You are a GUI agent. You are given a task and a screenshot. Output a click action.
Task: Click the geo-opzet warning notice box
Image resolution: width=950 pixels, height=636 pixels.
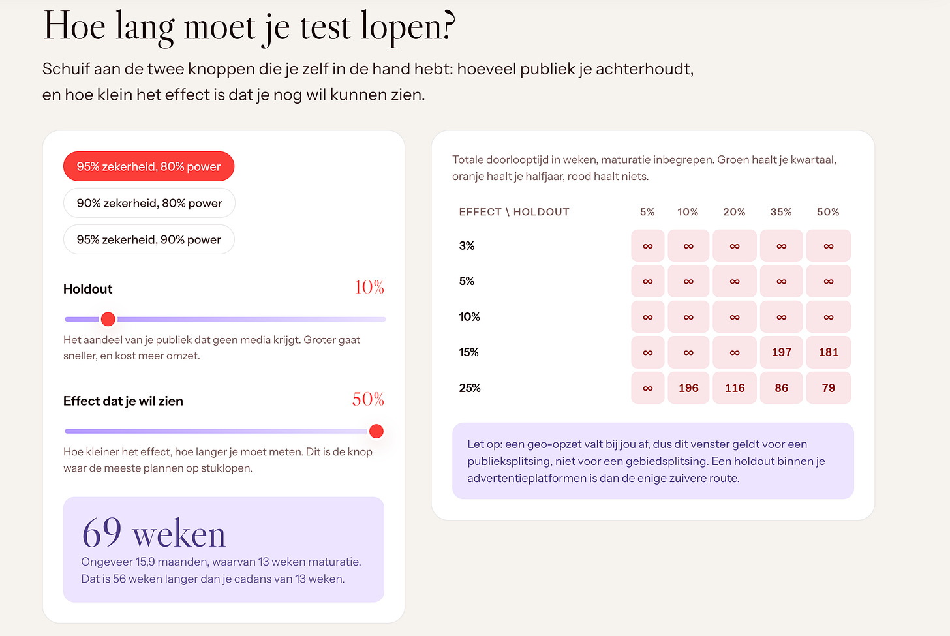coord(653,461)
